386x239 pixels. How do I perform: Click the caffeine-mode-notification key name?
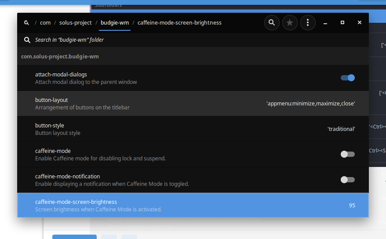tap(67, 177)
